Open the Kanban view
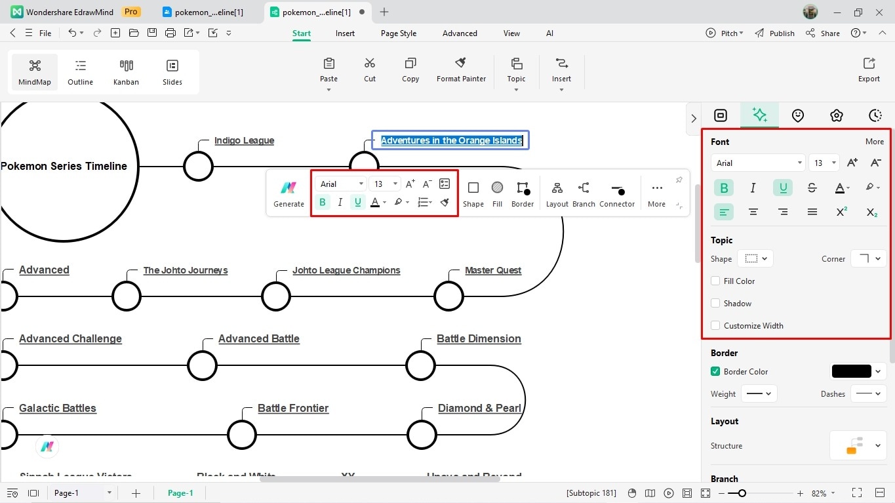This screenshot has height=503, width=895. point(126,72)
